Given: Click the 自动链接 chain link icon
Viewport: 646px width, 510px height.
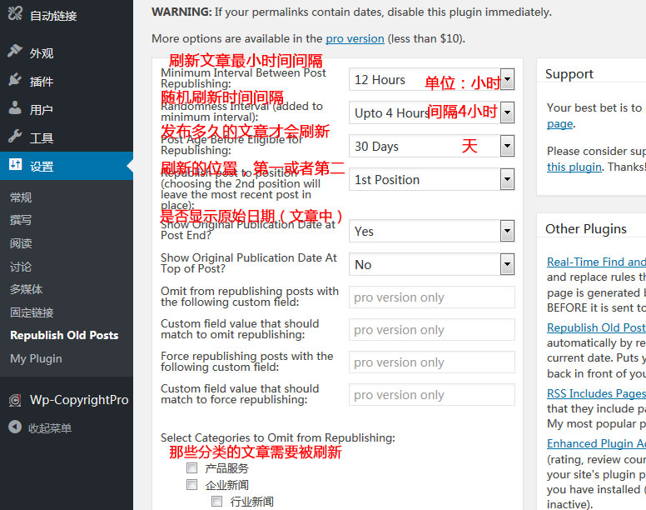Looking at the screenshot, I should [15, 15].
